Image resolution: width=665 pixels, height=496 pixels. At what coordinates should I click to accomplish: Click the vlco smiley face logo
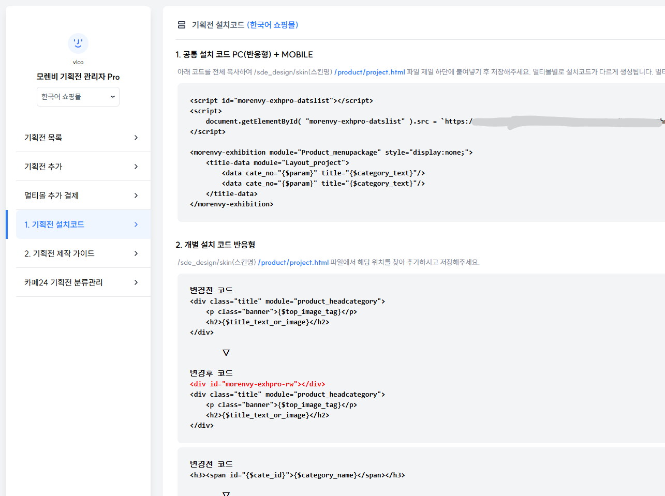tap(78, 43)
